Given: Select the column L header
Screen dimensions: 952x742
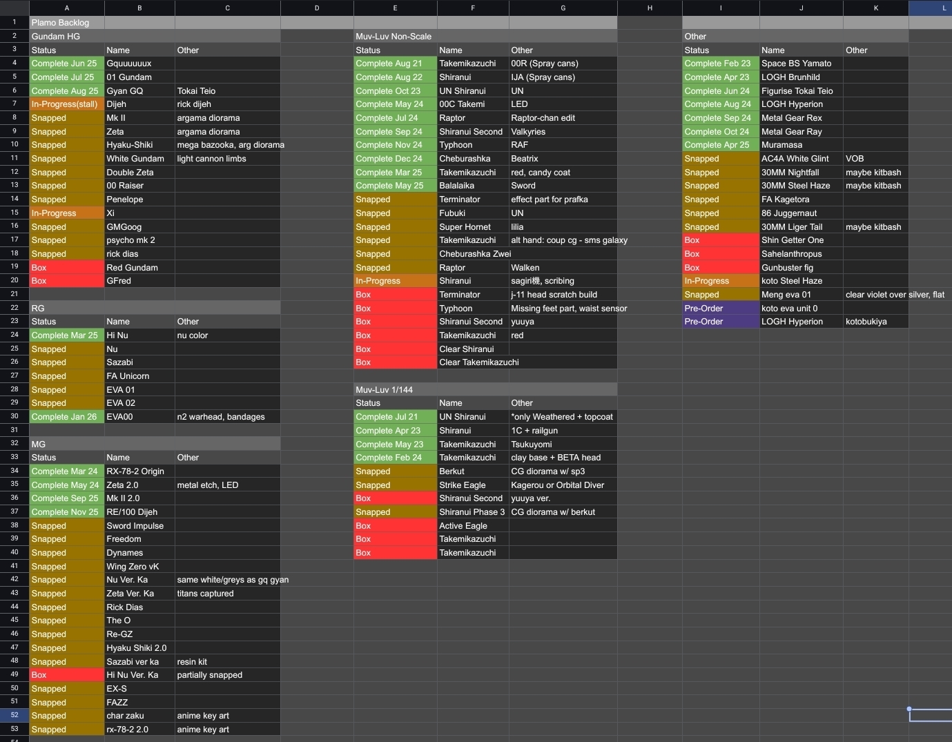Looking at the screenshot, I should [x=931, y=8].
